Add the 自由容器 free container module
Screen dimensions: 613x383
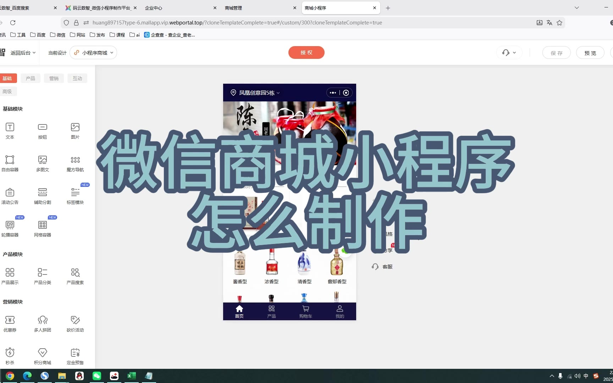click(x=10, y=163)
